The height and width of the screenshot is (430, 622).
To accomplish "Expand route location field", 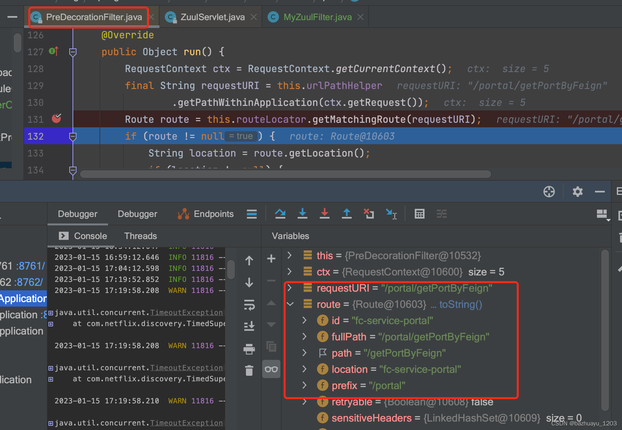I will pos(304,369).
